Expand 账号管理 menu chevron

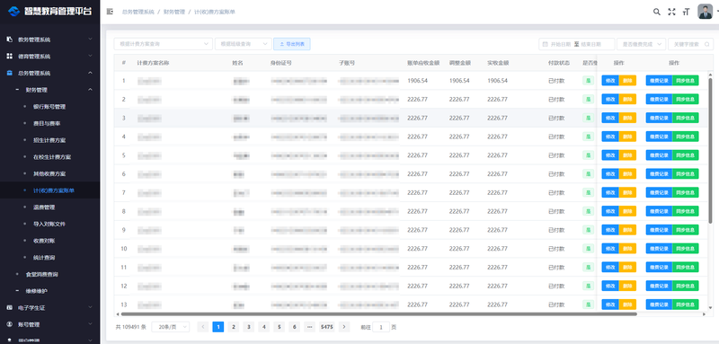91,324
